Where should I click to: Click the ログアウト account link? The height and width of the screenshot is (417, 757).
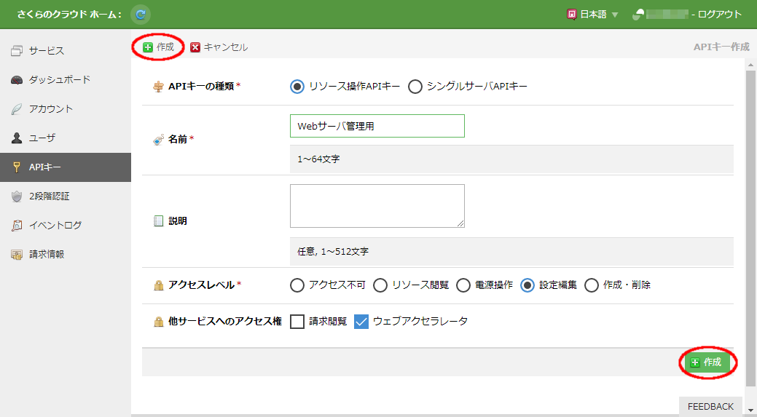[719, 15]
